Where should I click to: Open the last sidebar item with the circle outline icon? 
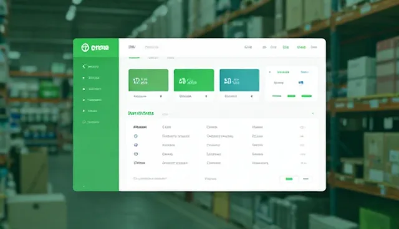pos(91,122)
